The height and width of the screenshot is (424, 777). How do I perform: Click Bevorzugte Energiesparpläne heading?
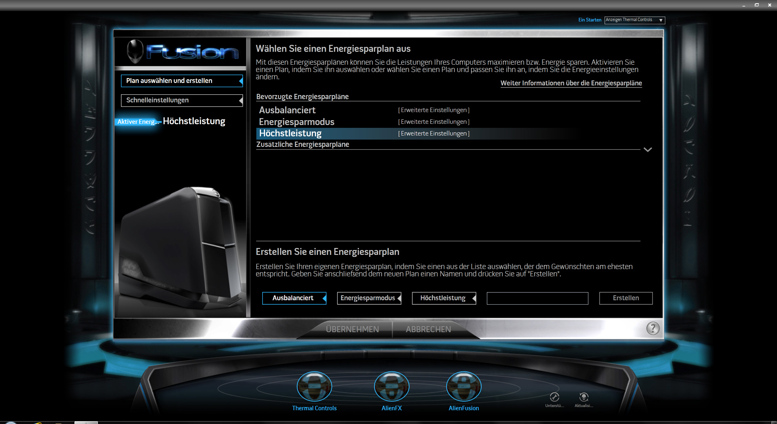(302, 97)
